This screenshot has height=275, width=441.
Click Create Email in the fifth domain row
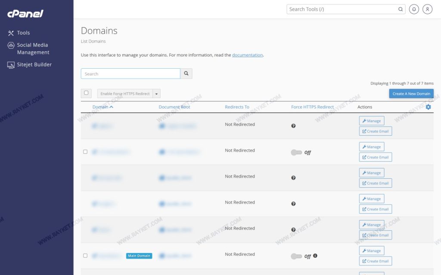[x=376, y=235]
